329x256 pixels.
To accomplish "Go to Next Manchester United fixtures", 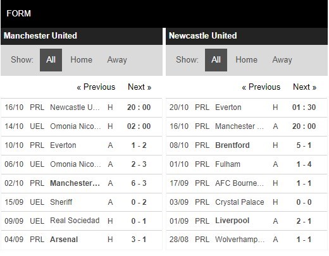I will point(140,87).
